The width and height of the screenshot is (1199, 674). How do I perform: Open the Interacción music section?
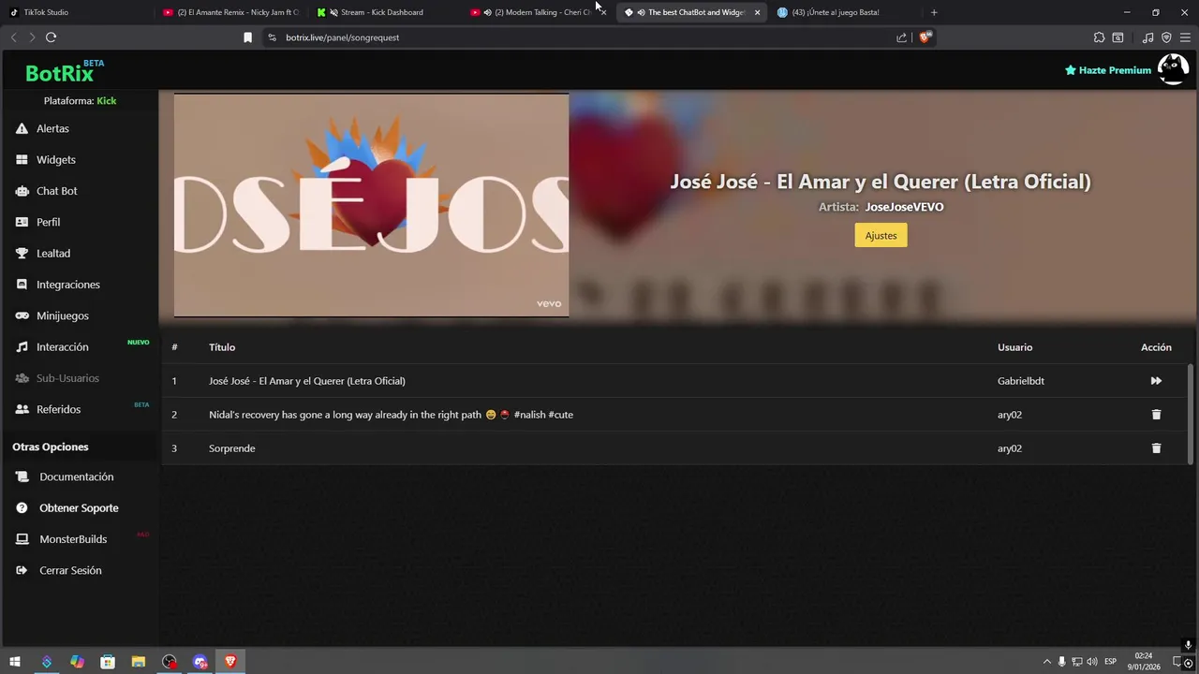62,347
